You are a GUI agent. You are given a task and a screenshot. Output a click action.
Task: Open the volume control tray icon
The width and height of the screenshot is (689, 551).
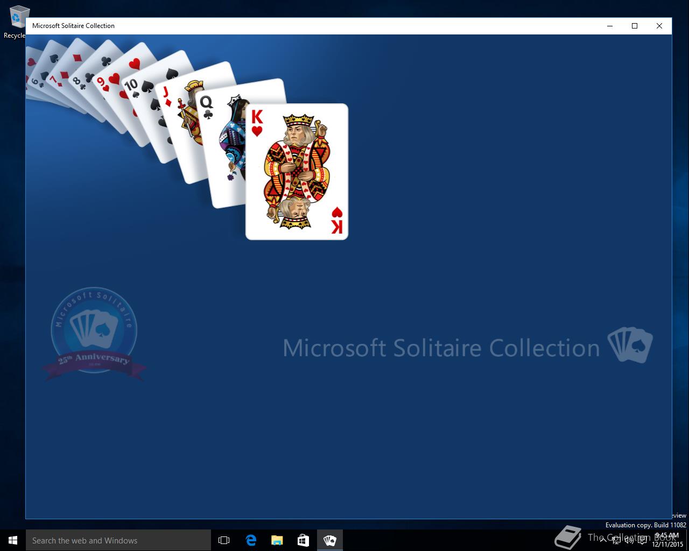pos(629,540)
